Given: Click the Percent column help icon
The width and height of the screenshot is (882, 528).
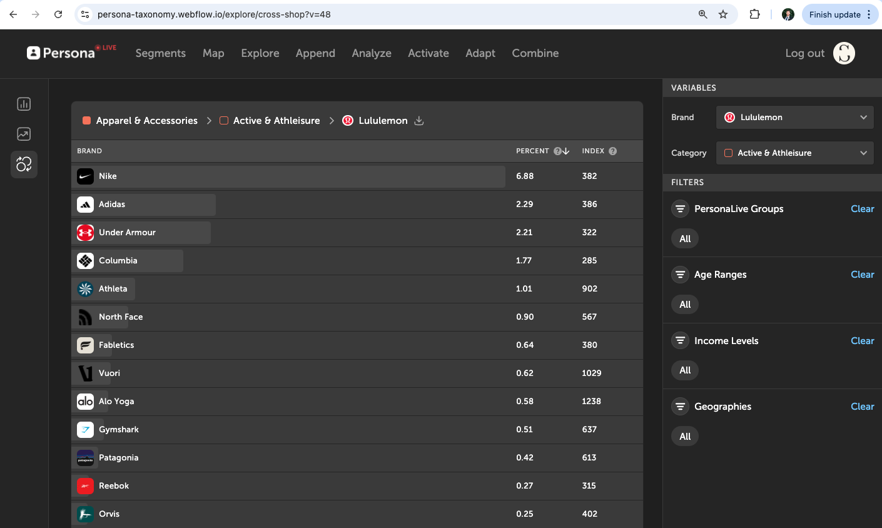Looking at the screenshot, I should (x=557, y=151).
